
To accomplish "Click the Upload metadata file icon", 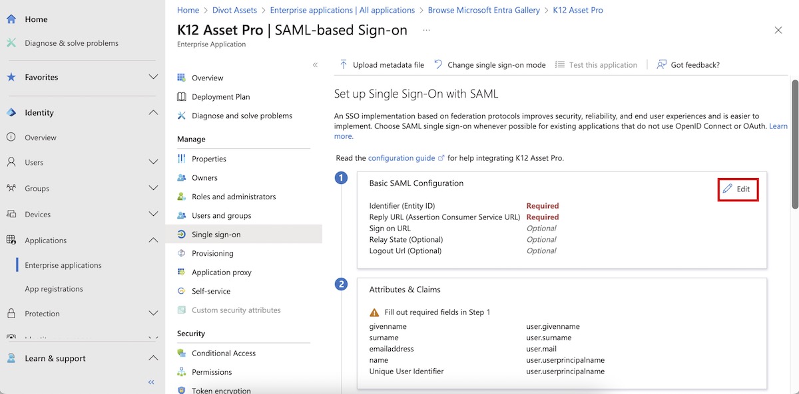I will tap(344, 64).
